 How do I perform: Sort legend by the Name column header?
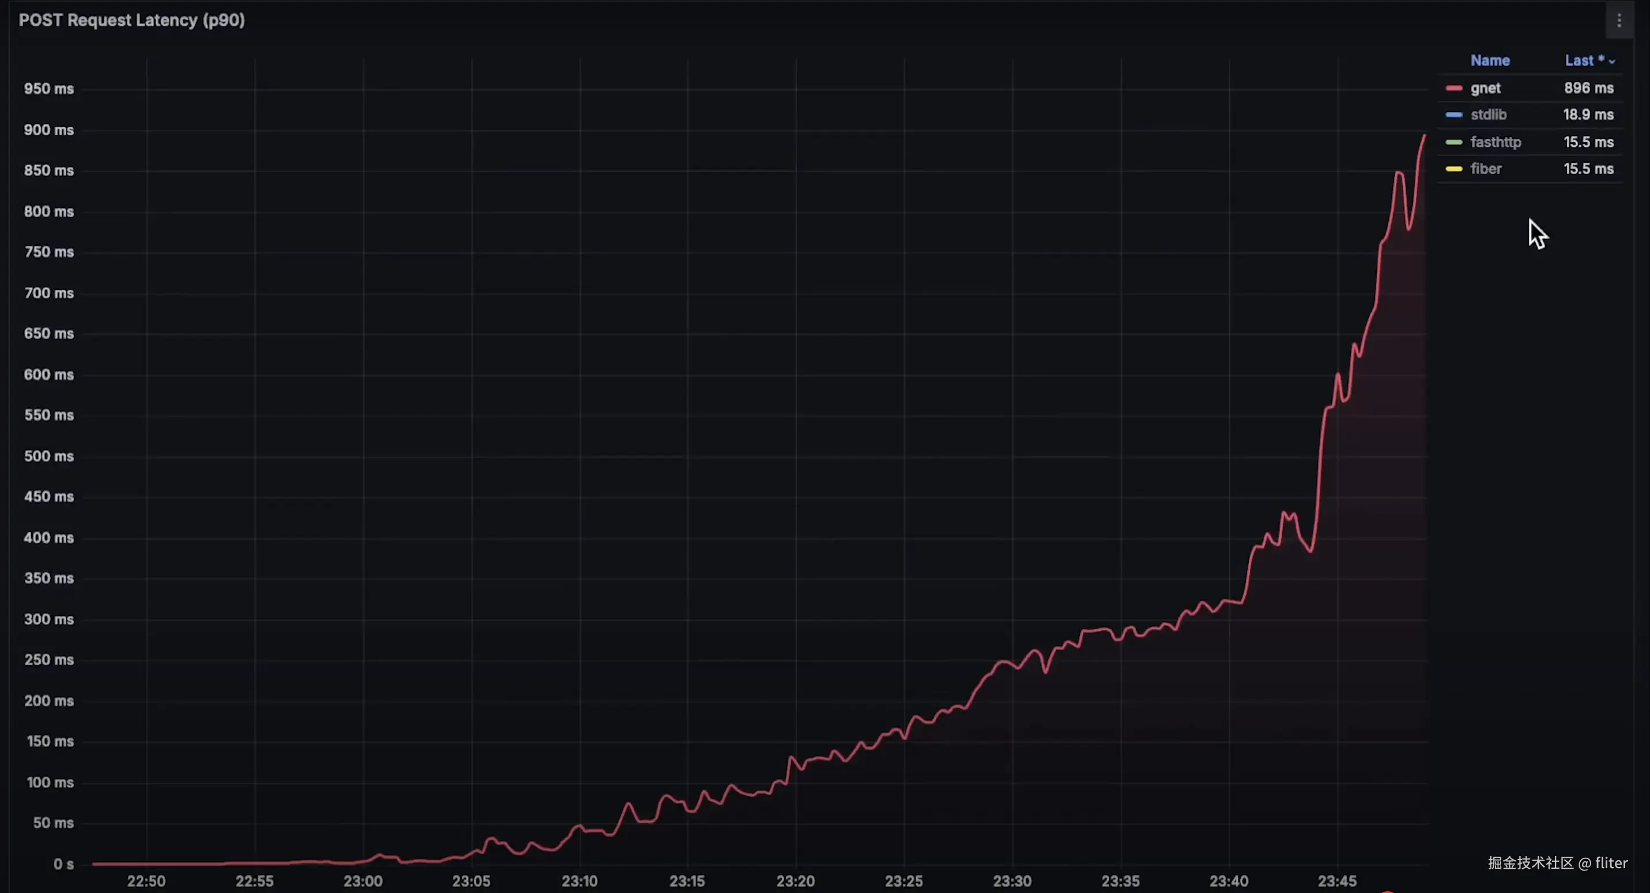pos(1490,61)
